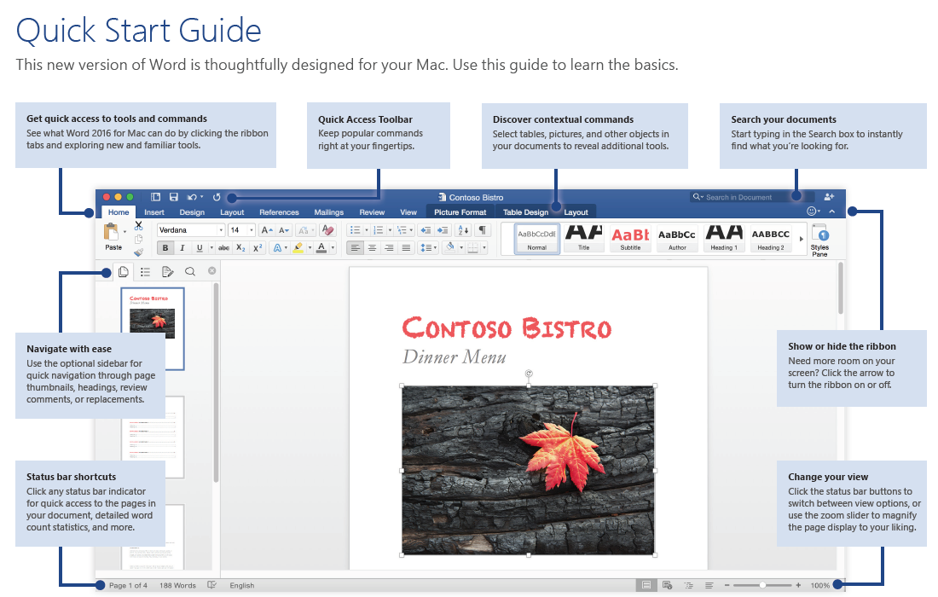Click the spelling proofing book icon in status bar
The width and height of the screenshot is (938, 597).
[211, 585]
